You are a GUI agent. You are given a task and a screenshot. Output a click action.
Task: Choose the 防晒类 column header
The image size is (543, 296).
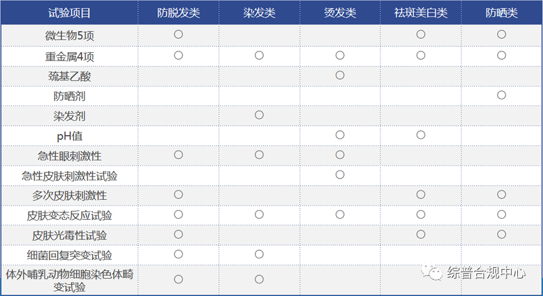502,13
